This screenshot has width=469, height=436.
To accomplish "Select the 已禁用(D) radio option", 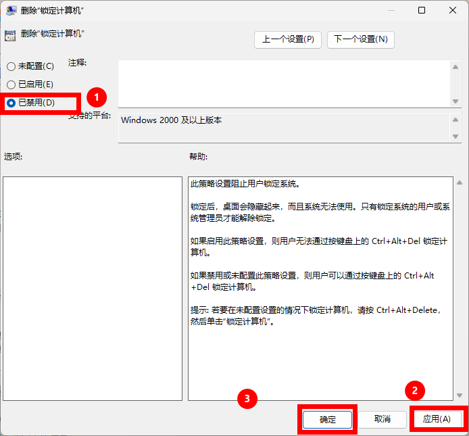I will pos(11,103).
